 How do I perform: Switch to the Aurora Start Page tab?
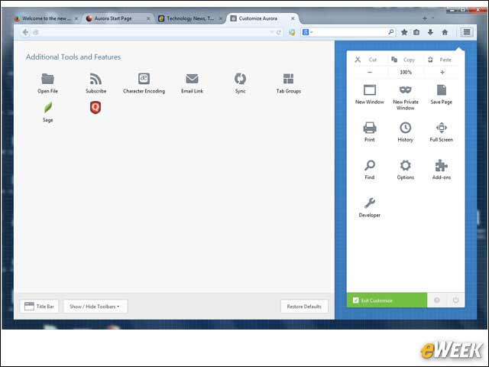coord(117,18)
